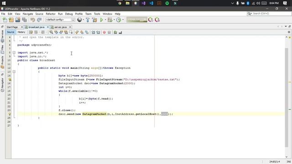Click the Last Edit icon in editor toolbar
292x164 pixels.
[x=31, y=32]
